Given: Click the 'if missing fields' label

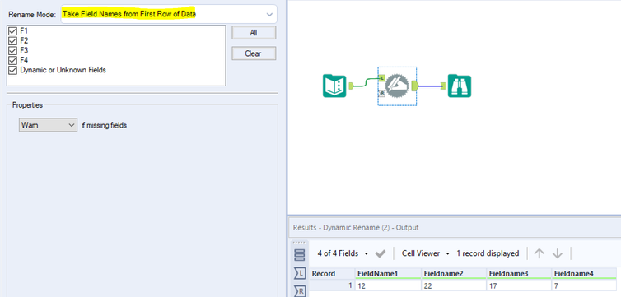Looking at the screenshot, I should click(104, 126).
